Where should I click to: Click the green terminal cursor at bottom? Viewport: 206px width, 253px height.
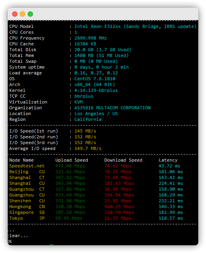pos(51,245)
